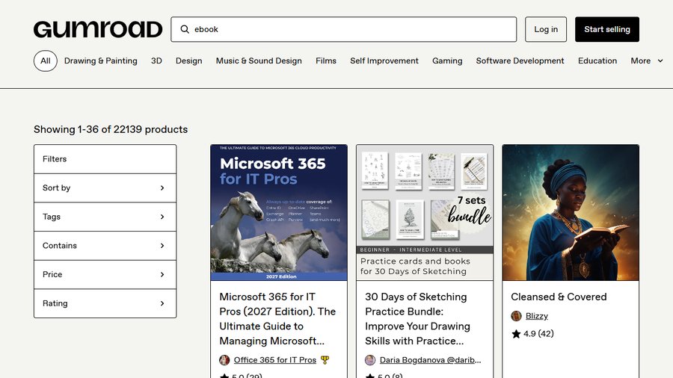Open the Self Improvement category
Viewport: 673px width, 378px height.
[x=384, y=61]
